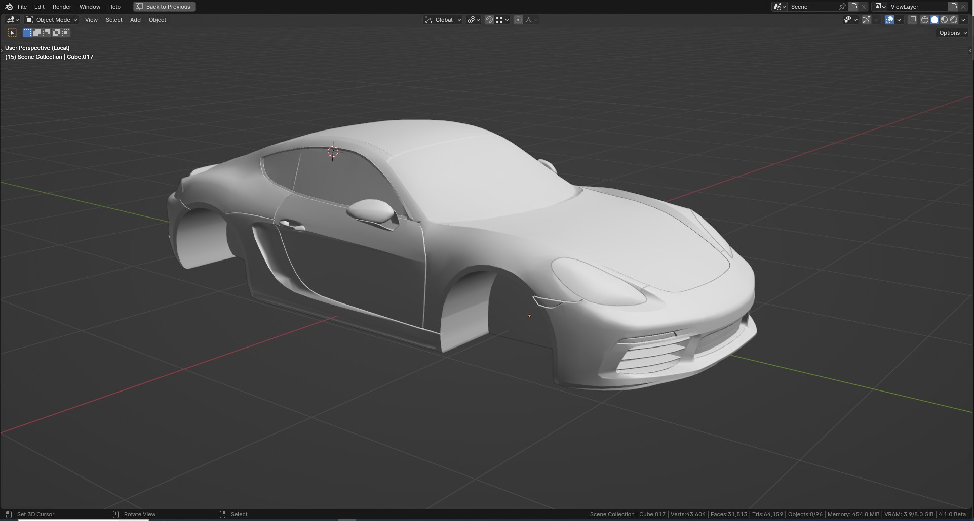Open the Object Mode dropdown
Viewport: 974px width, 521px height.
[x=52, y=20]
